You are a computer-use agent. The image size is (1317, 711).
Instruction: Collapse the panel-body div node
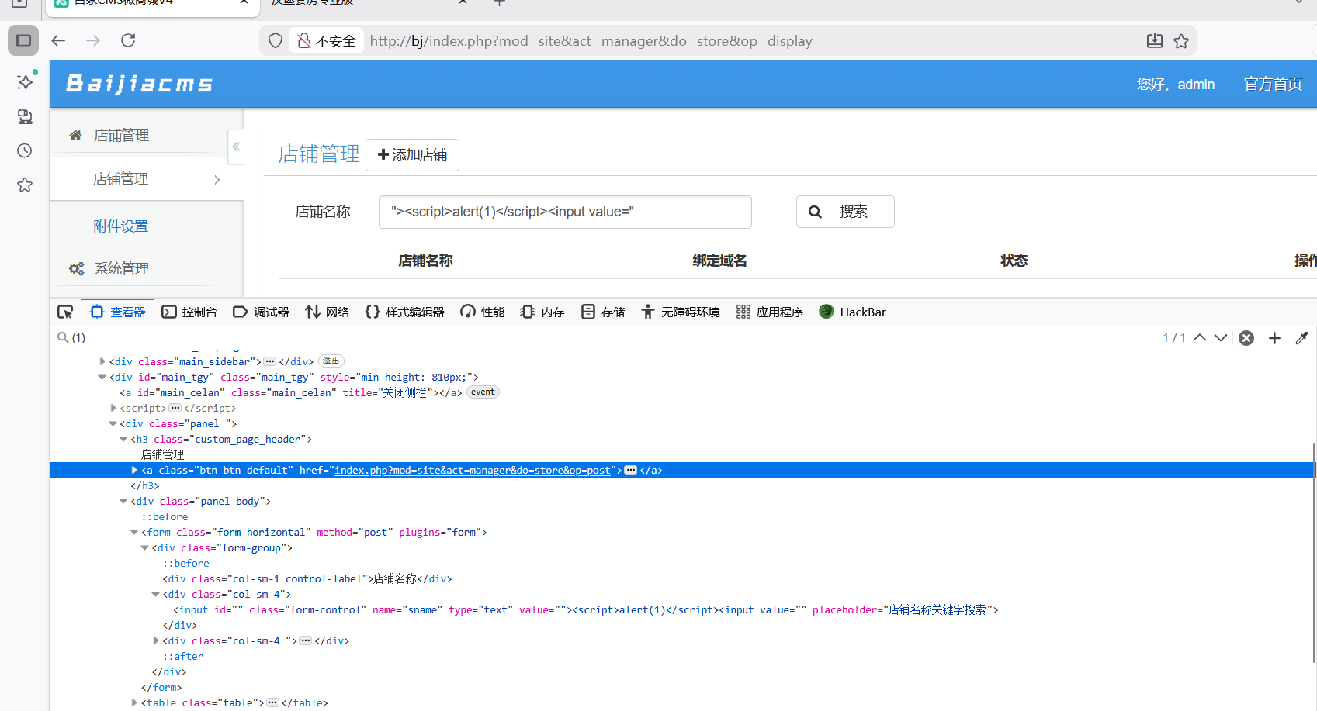pyautogui.click(x=123, y=501)
